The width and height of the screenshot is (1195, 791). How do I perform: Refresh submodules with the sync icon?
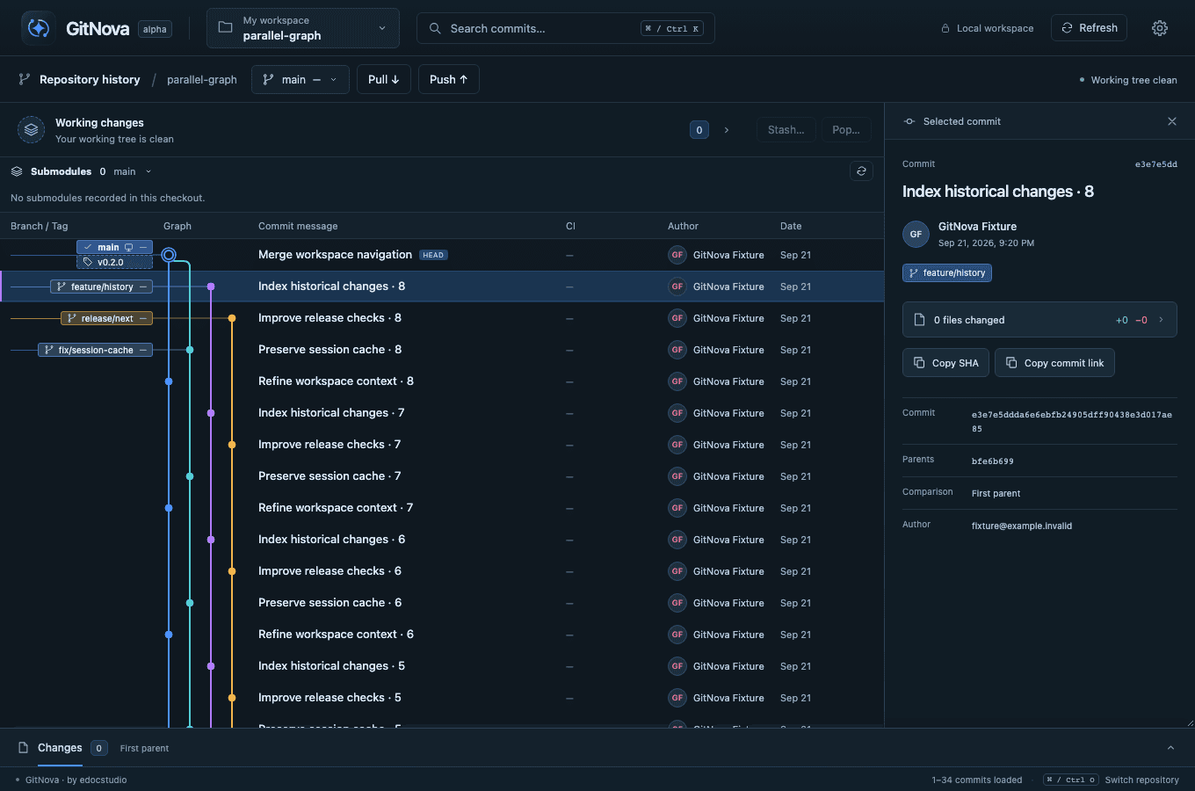(x=861, y=171)
